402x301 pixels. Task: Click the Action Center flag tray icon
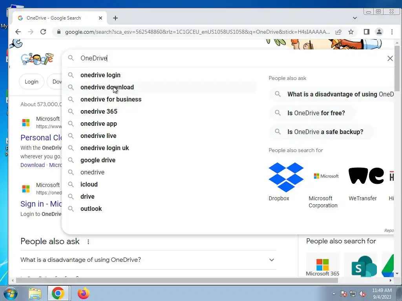tap(344, 294)
